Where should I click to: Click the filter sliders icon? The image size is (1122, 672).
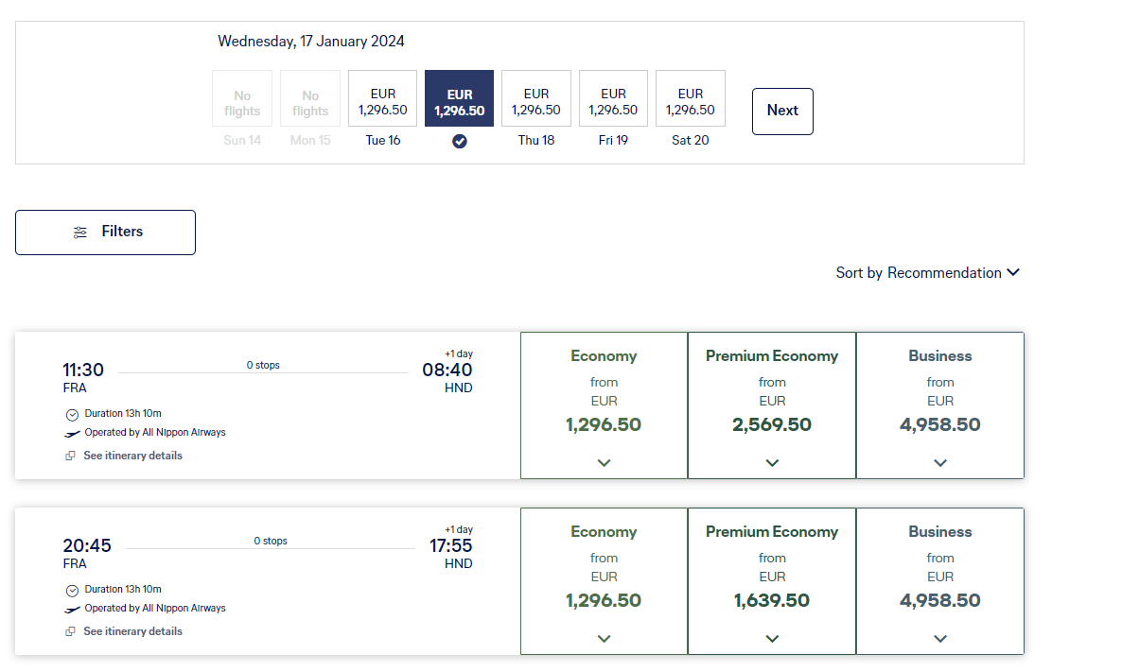80,233
